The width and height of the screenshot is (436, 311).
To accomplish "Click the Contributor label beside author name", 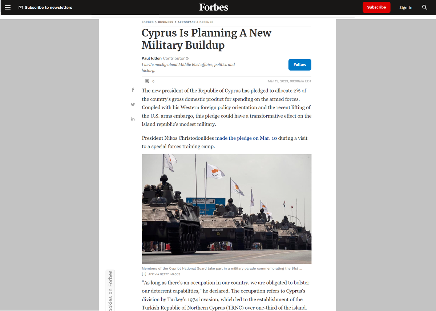I will click(174, 58).
